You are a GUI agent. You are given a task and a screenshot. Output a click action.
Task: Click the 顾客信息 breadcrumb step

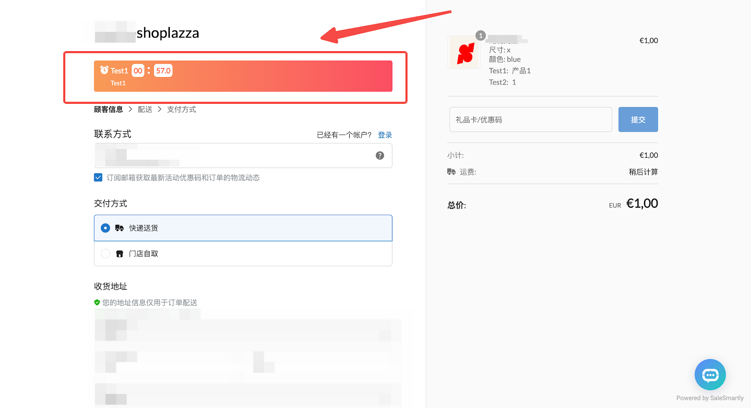[x=108, y=109]
